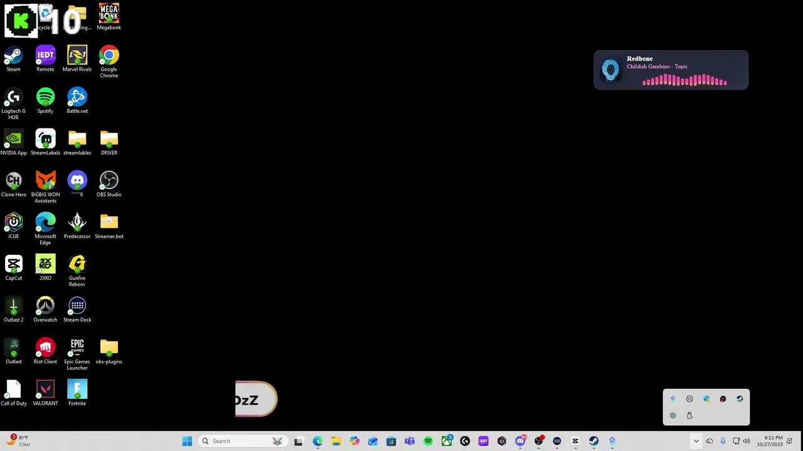Image resolution: width=803 pixels, height=451 pixels.
Task: Switch to Steam in the taskbar
Action: [593, 441]
